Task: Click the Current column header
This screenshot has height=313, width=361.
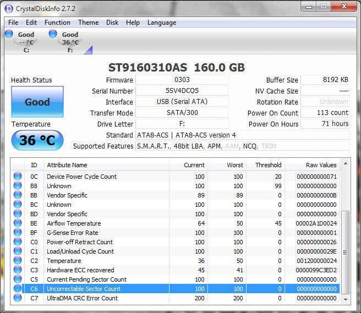Action: tap(188, 165)
